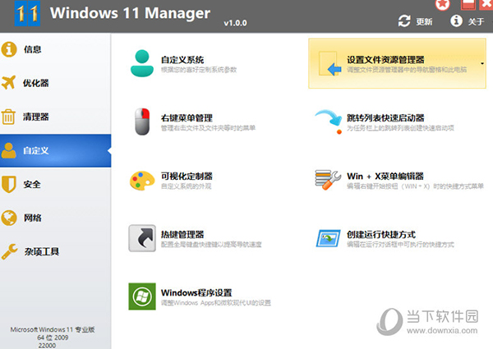Expand the 设置文件资源管理器 dropdown arrow
The width and height of the screenshot is (493, 349).
pos(482,63)
